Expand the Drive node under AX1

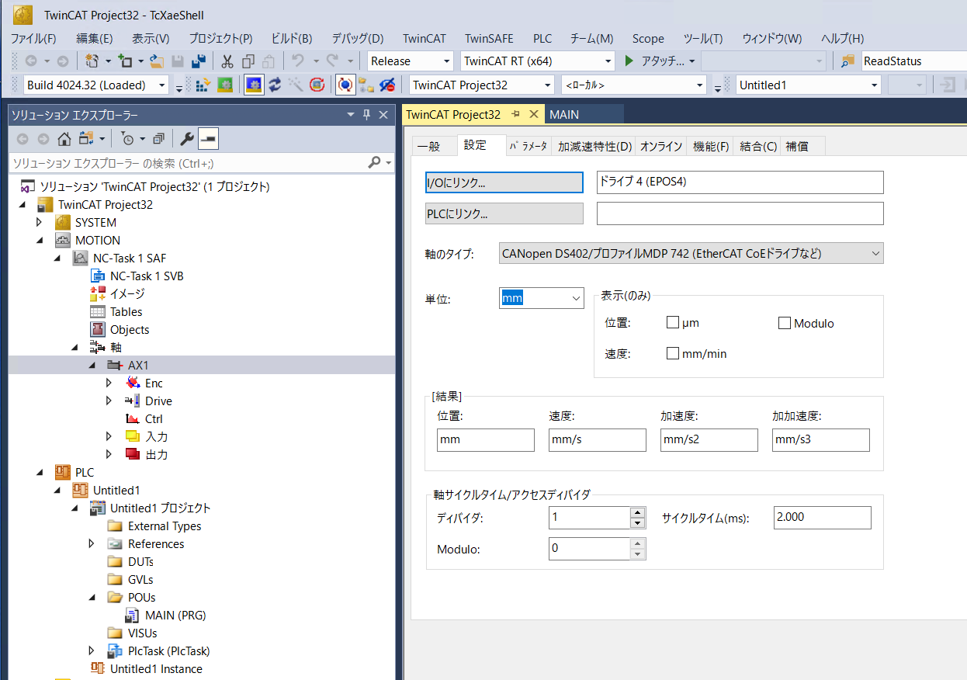[109, 401]
